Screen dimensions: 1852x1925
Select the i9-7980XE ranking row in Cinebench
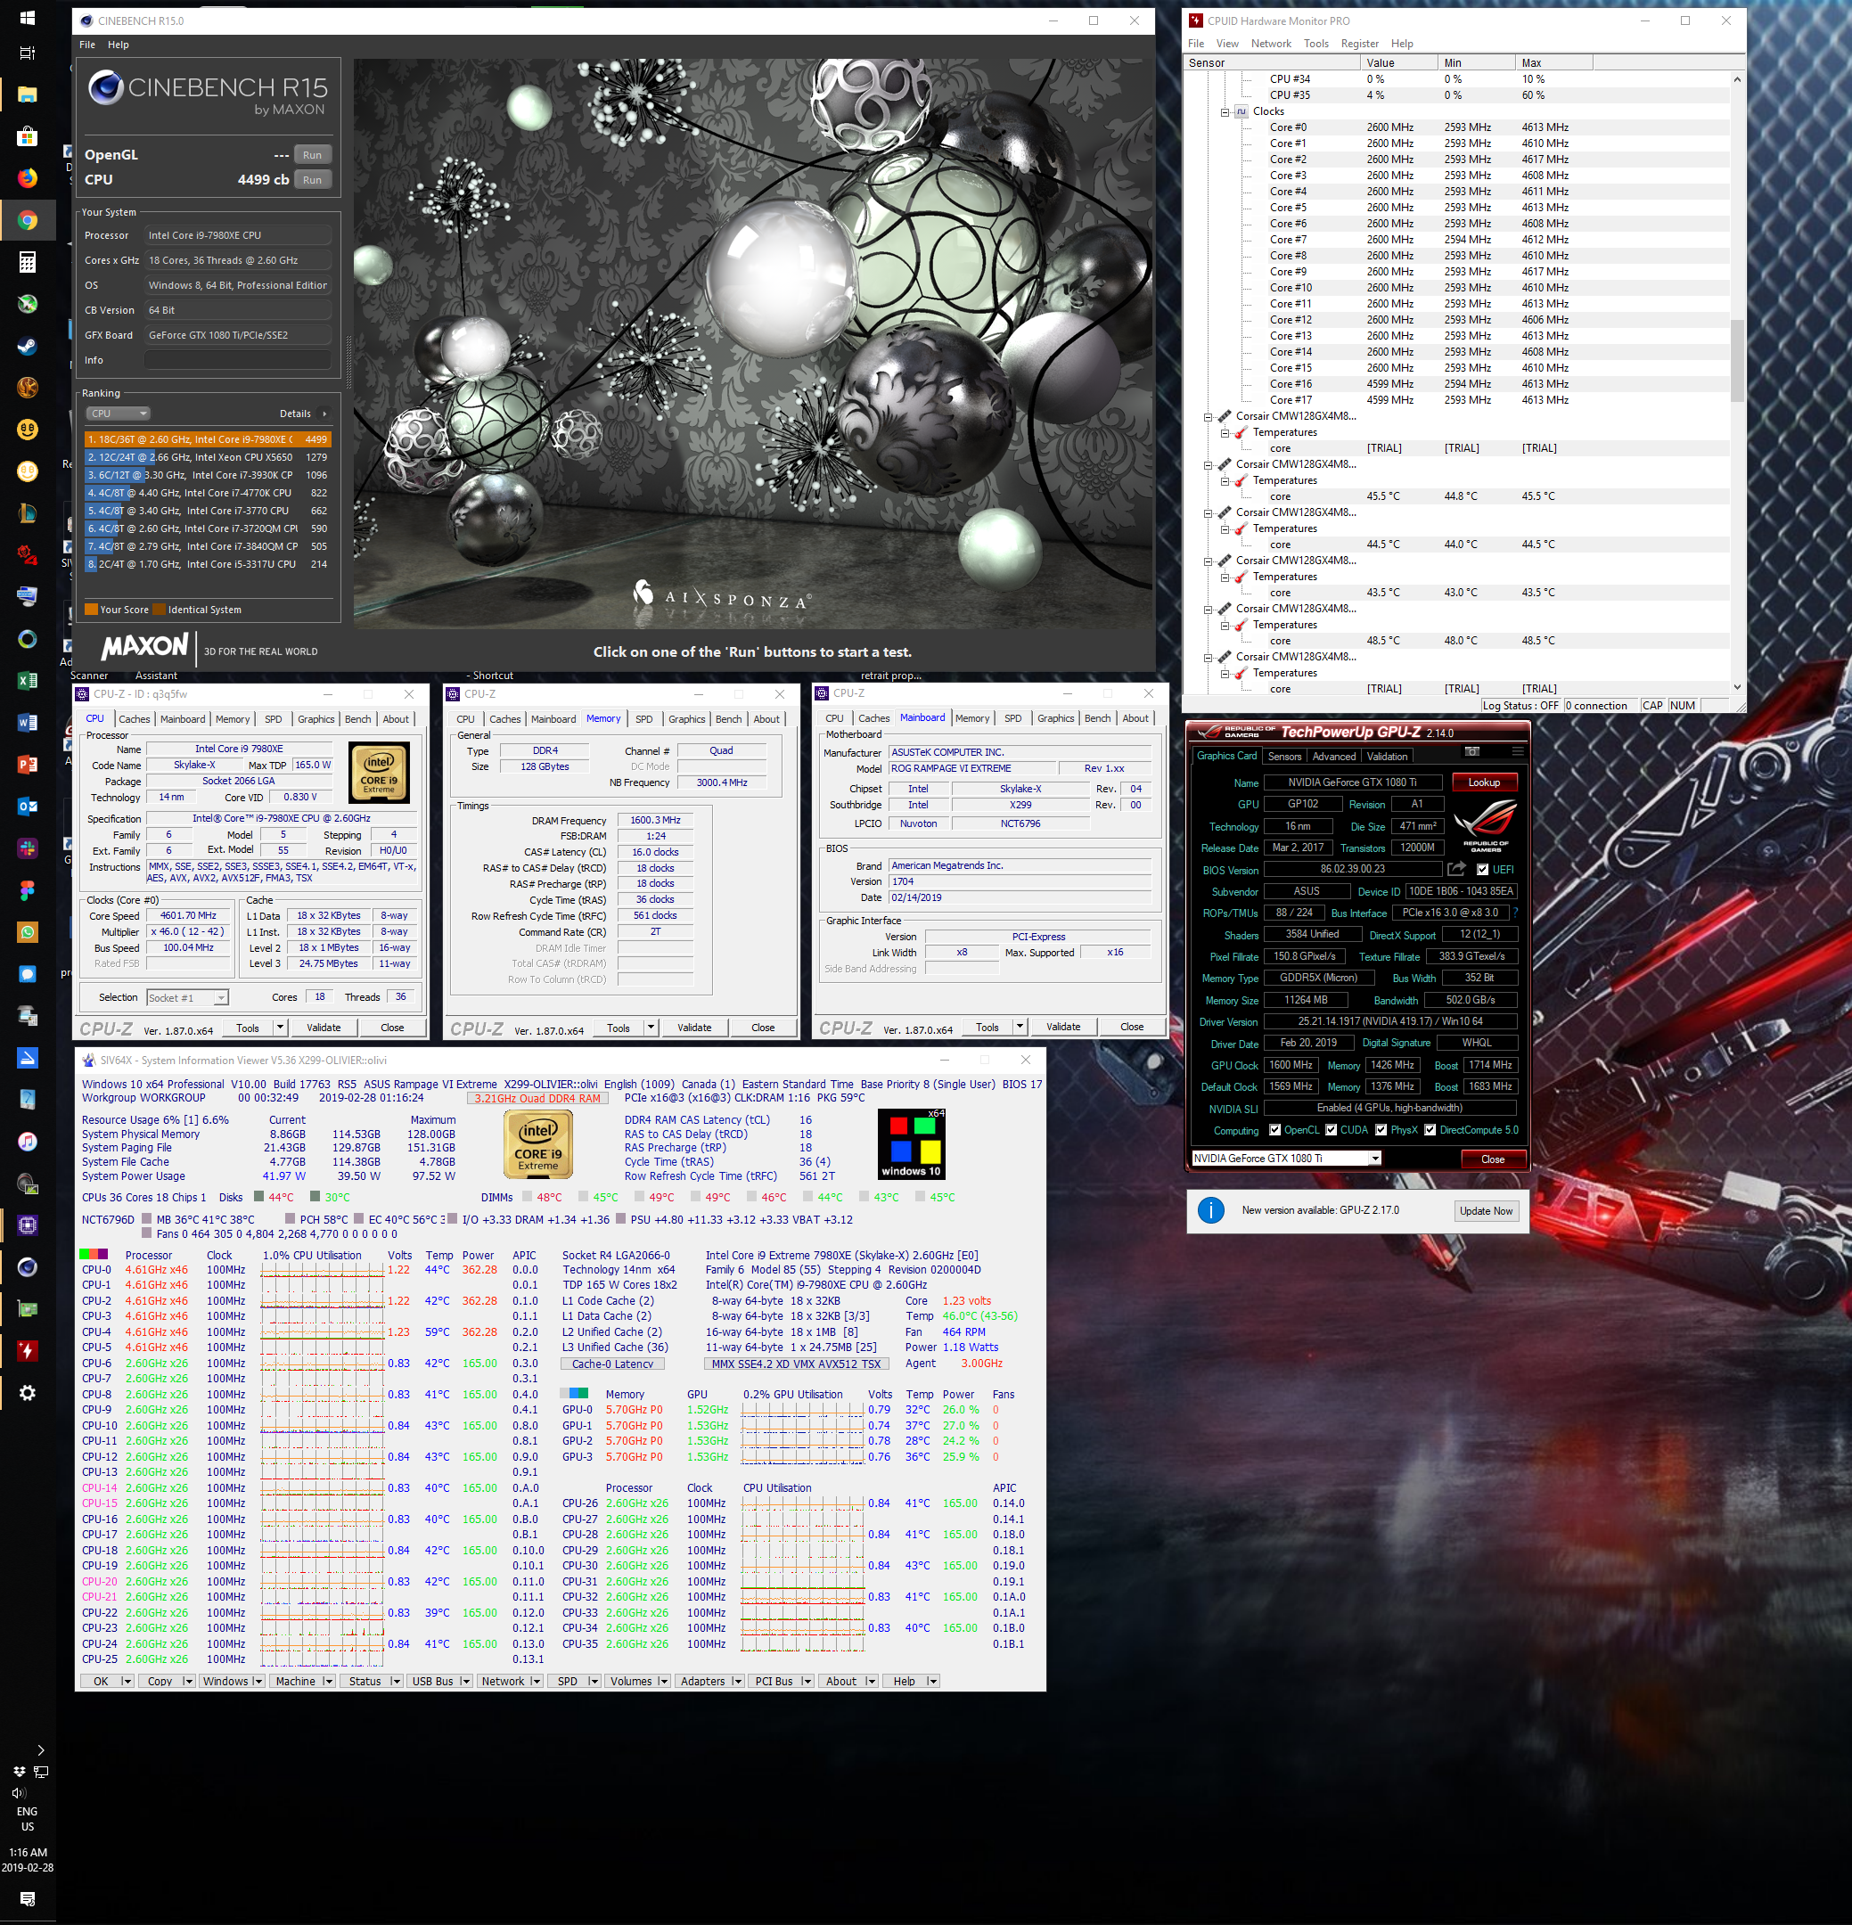[x=207, y=440]
